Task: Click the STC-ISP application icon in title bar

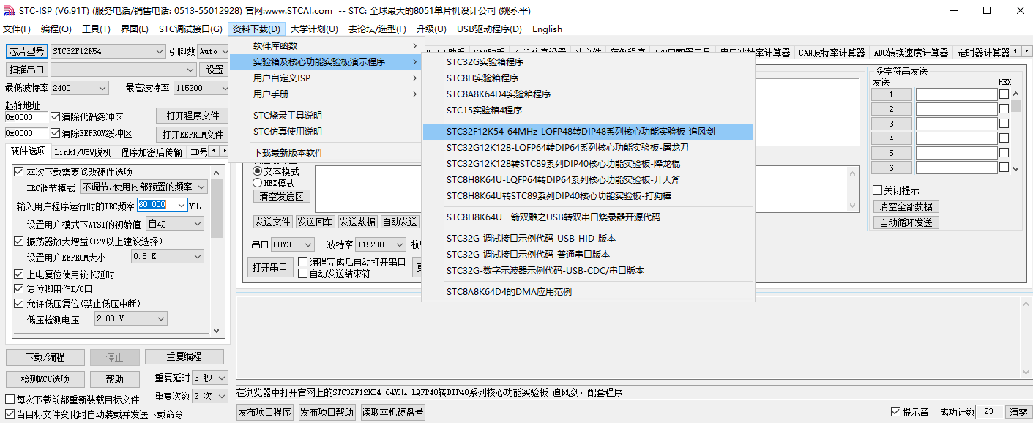Action: coord(9,10)
